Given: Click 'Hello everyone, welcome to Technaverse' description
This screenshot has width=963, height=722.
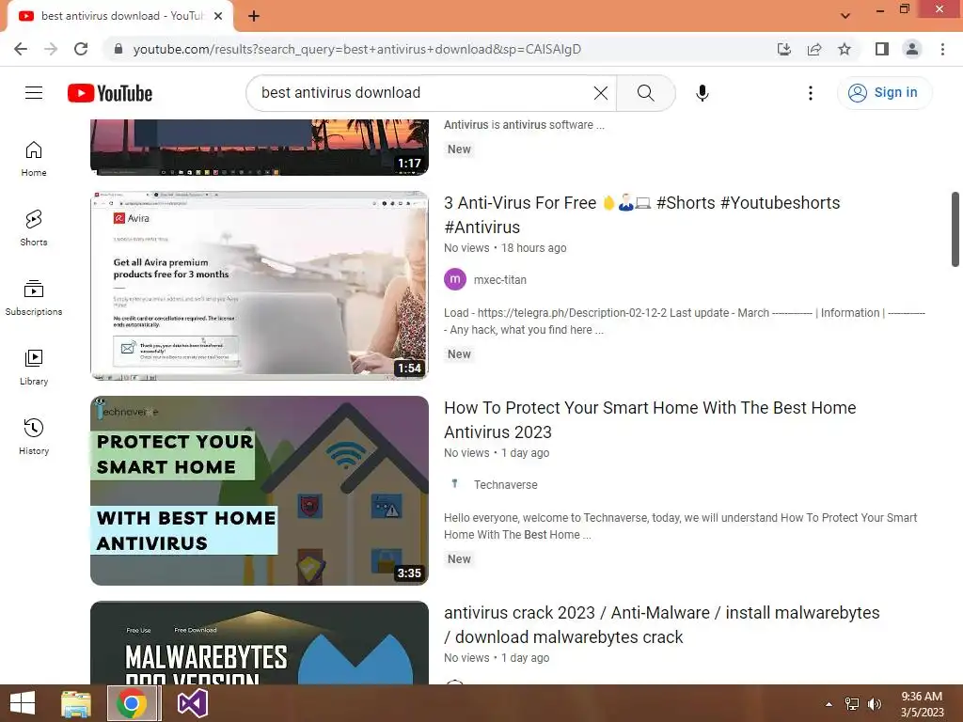Looking at the screenshot, I should pos(681,526).
